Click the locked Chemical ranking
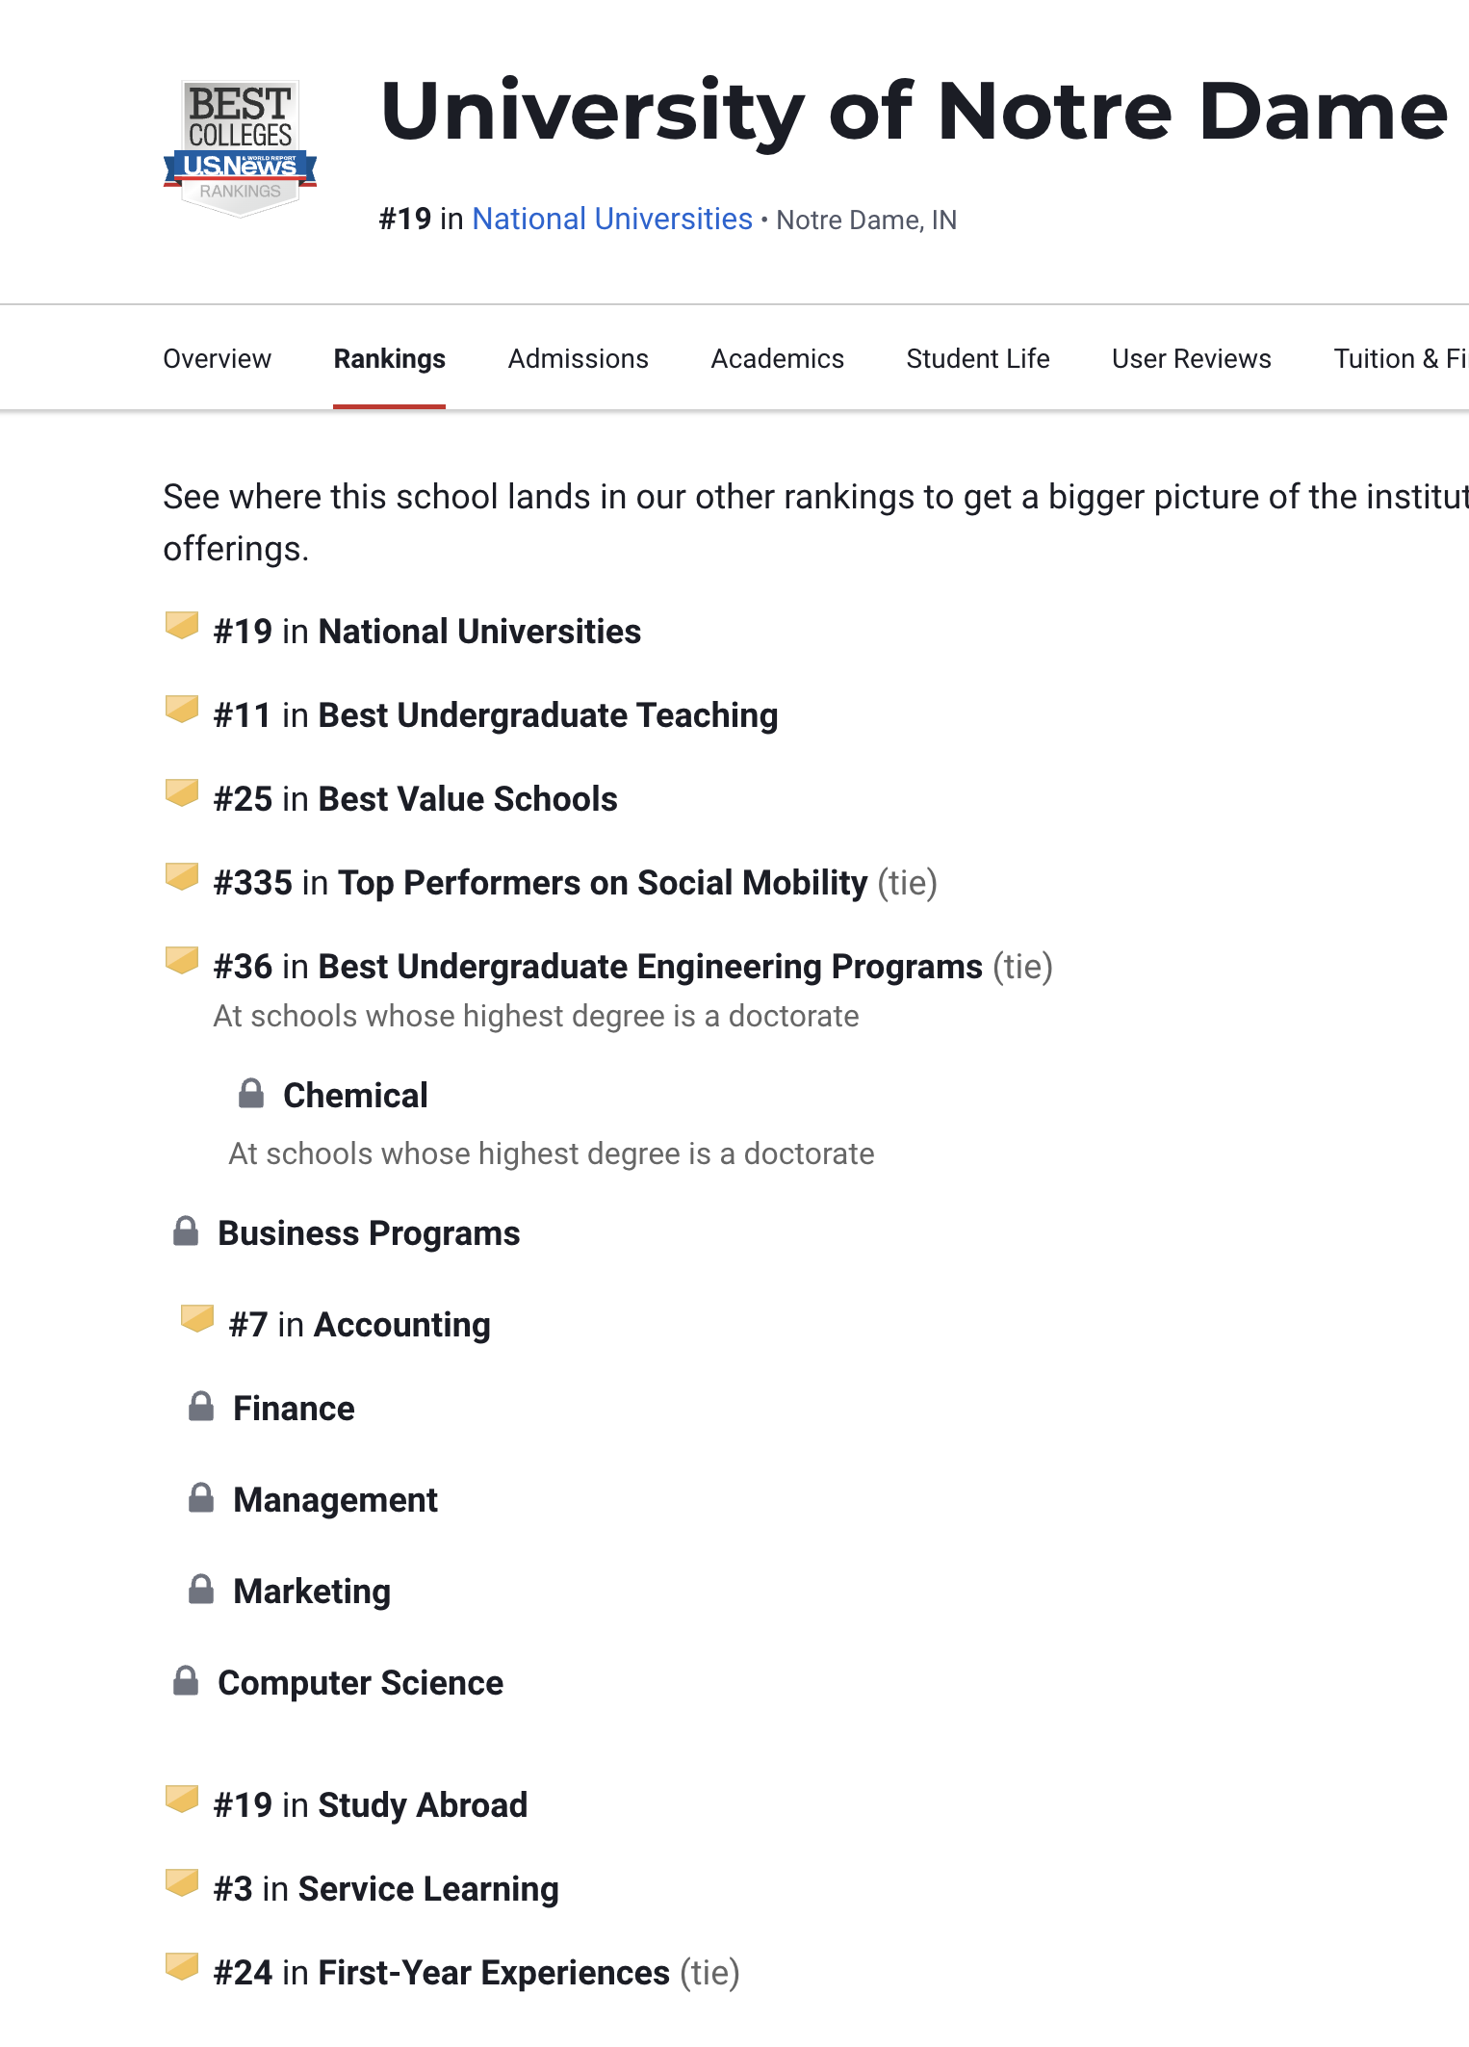 355,1096
